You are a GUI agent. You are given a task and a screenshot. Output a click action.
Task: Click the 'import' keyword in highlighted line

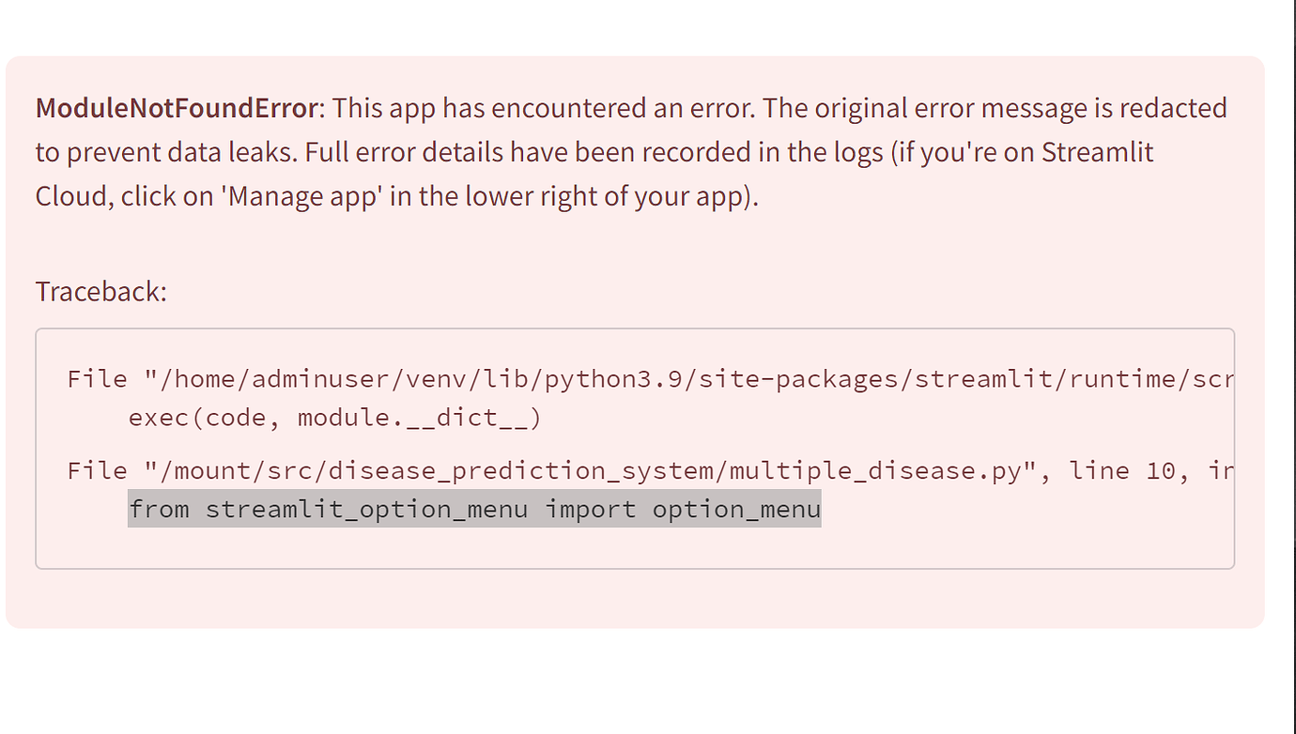click(591, 510)
